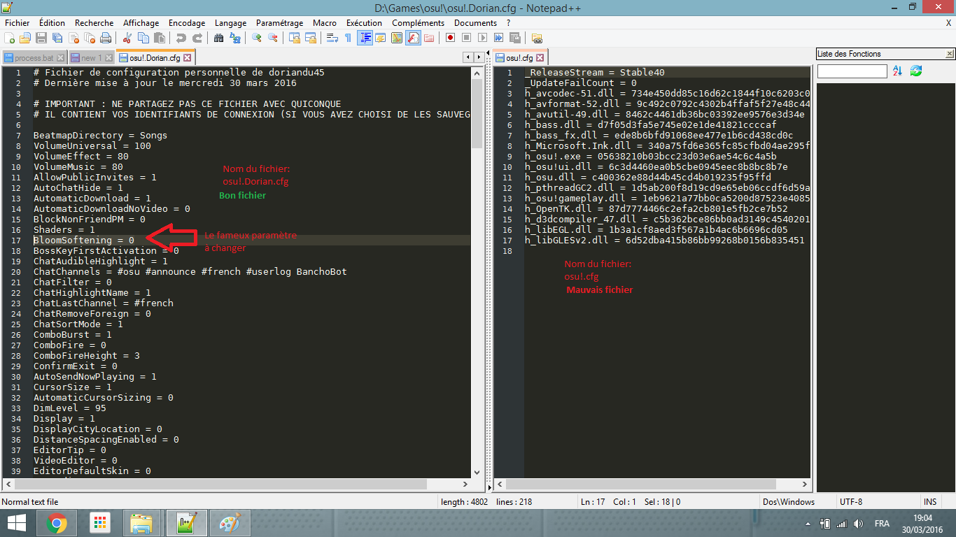Click the Paste clipboard toolbar icon
Image resolution: width=956 pixels, height=537 pixels.
[x=160, y=38]
